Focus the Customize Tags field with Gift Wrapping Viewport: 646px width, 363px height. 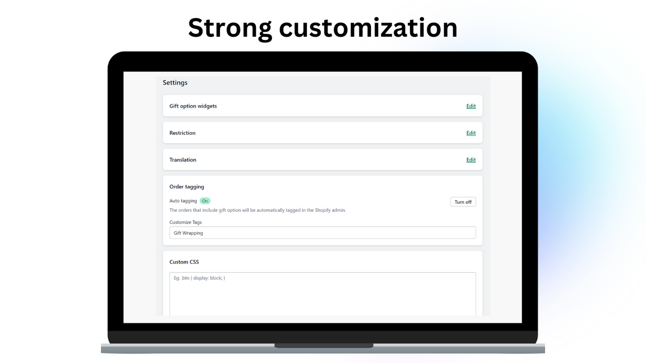(x=322, y=233)
